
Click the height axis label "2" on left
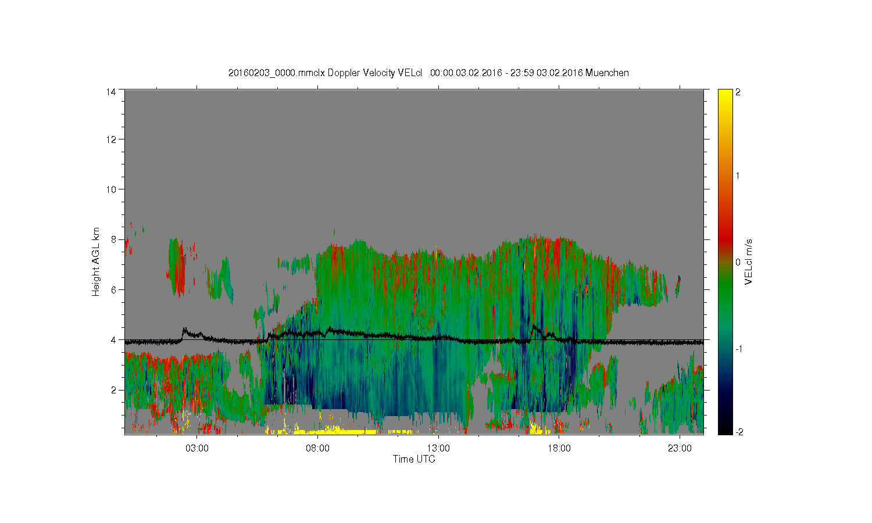(114, 390)
